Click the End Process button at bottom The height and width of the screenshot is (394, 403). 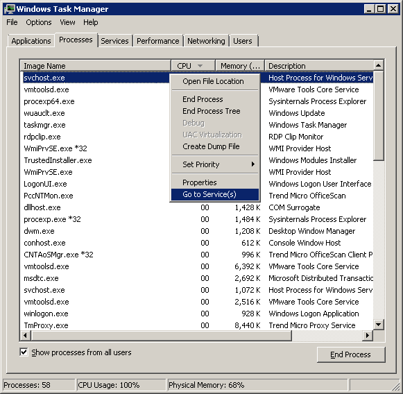351,354
